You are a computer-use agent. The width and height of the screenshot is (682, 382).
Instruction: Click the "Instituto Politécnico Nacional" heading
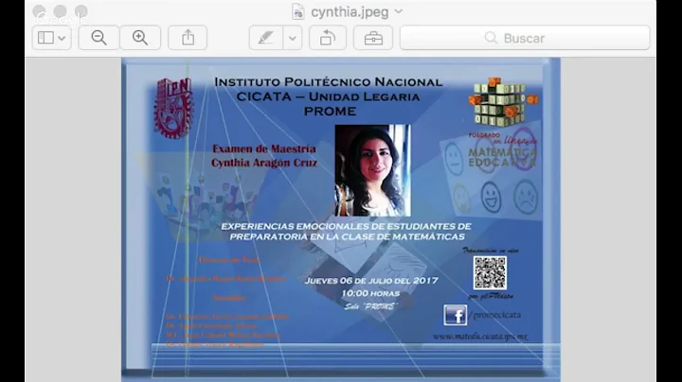[x=329, y=82]
